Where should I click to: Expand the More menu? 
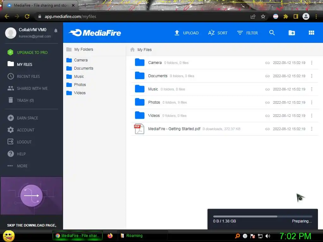[x=17, y=166]
